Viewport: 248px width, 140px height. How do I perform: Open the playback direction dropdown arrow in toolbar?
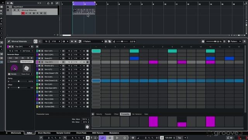pyautogui.click(x=67, y=42)
